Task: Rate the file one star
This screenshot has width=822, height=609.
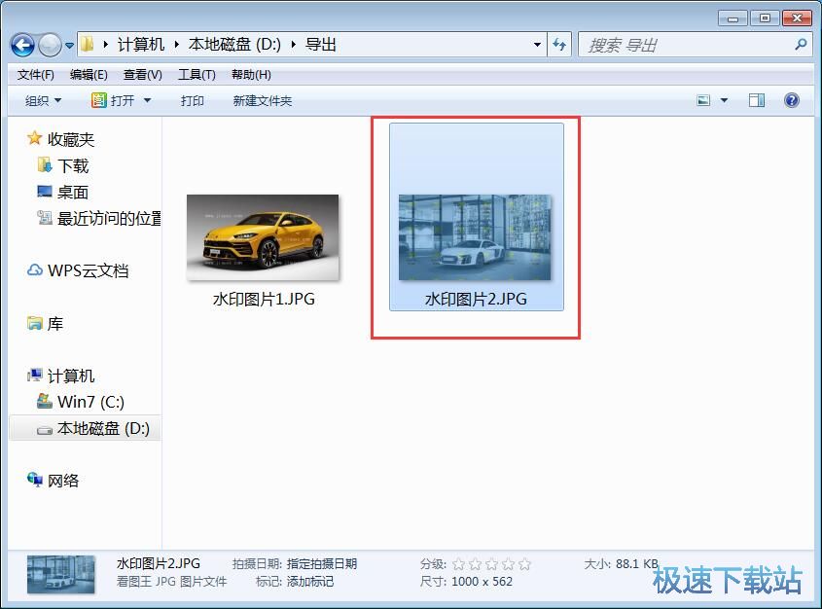Action: (x=459, y=564)
